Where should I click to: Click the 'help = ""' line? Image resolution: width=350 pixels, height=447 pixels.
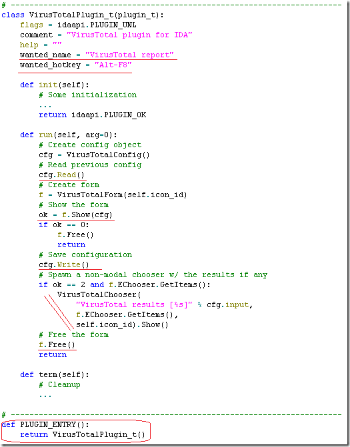pyautogui.click(x=41, y=45)
